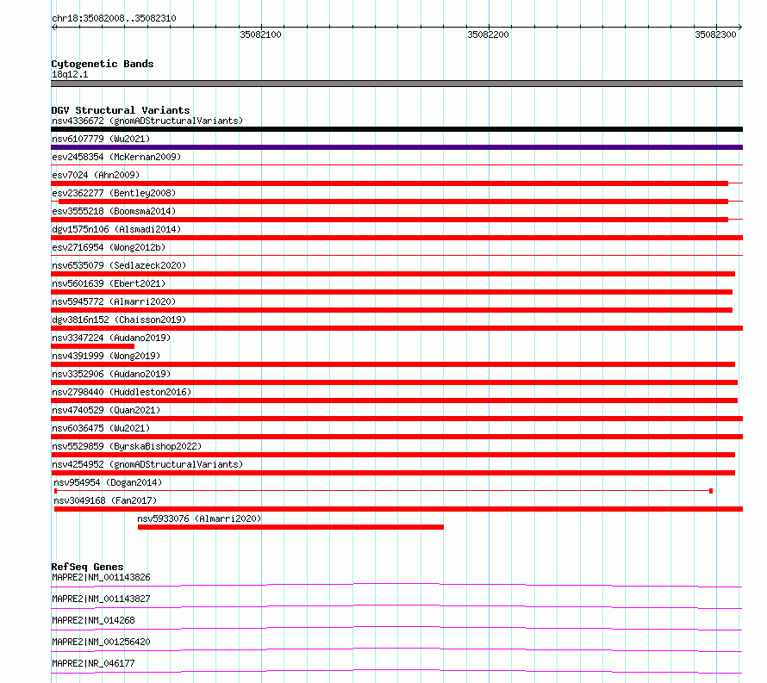The height and width of the screenshot is (683, 767).
Task: Click the gray 18q12.1 cytogenetic band bar
Action: (396, 84)
